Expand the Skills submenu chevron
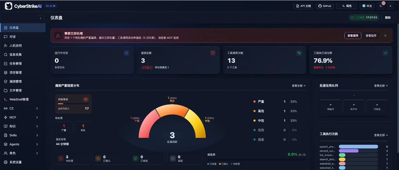The height and width of the screenshot is (170, 399). [x=37, y=135]
